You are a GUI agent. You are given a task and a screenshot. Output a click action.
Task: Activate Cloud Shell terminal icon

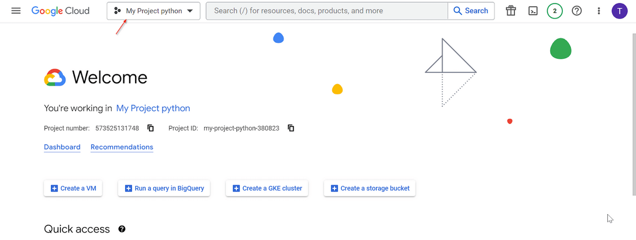click(x=533, y=11)
